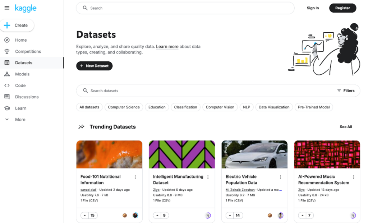Open the hamburger navigation menu
This screenshot has width=368, height=223.
click(x=7, y=8)
